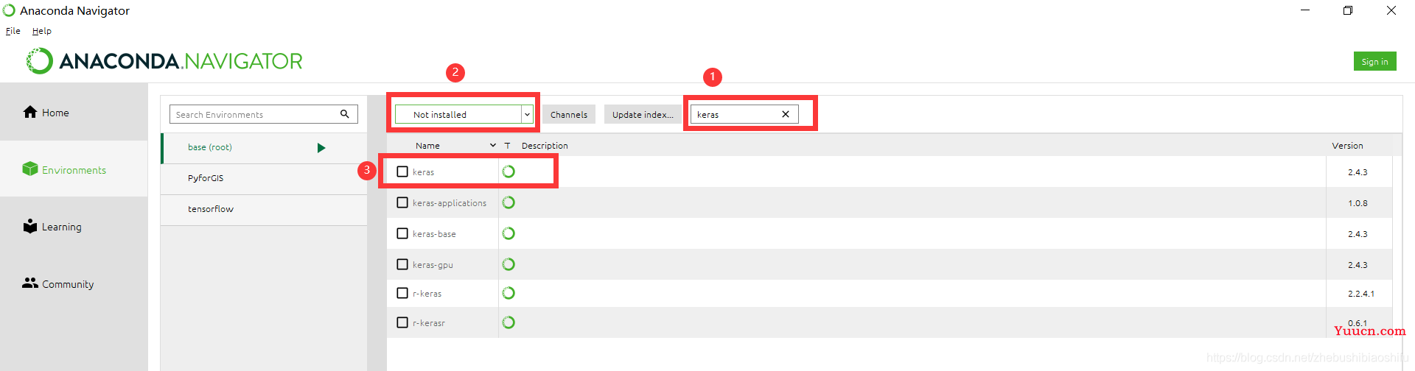Run base (root) with the green play arrow
Viewport: 1415px width, 371px height.
coord(321,148)
